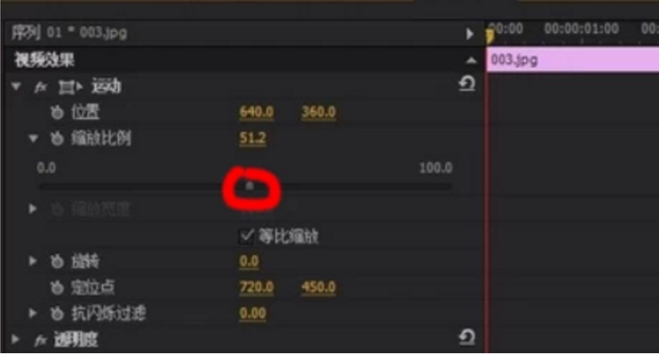This screenshot has height=354, width=659.
Task: Click the 51.2 scale value field
Action: click(252, 138)
